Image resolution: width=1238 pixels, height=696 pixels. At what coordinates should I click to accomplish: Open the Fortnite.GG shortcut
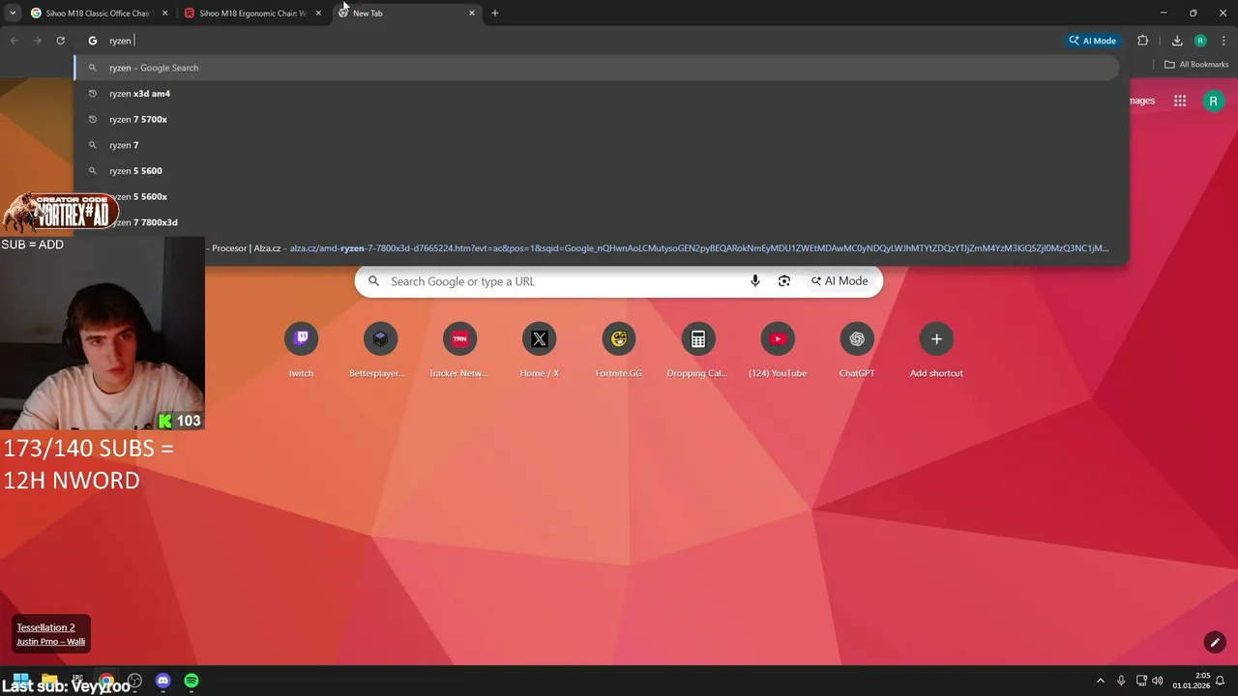pyautogui.click(x=618, y=350)
